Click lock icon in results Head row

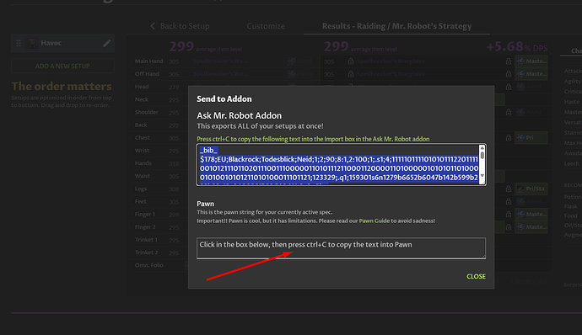click(x=509, y=87)
